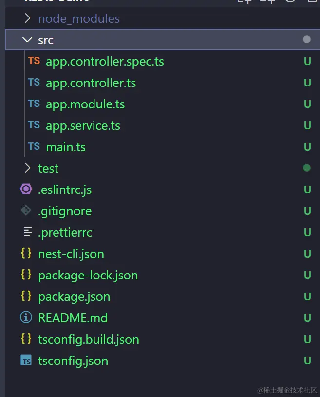Open app.module.ts file
The height and width of the screenshot is (397, 320).
[85, 104]
